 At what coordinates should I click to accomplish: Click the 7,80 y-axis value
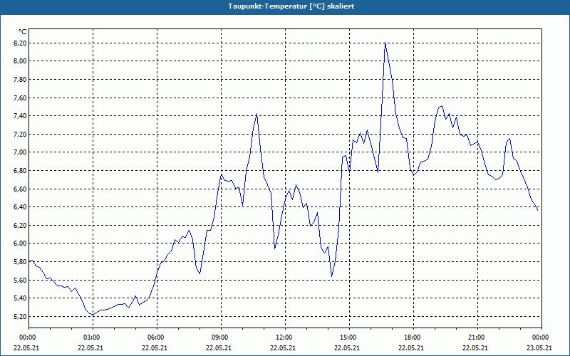(21, 79)
